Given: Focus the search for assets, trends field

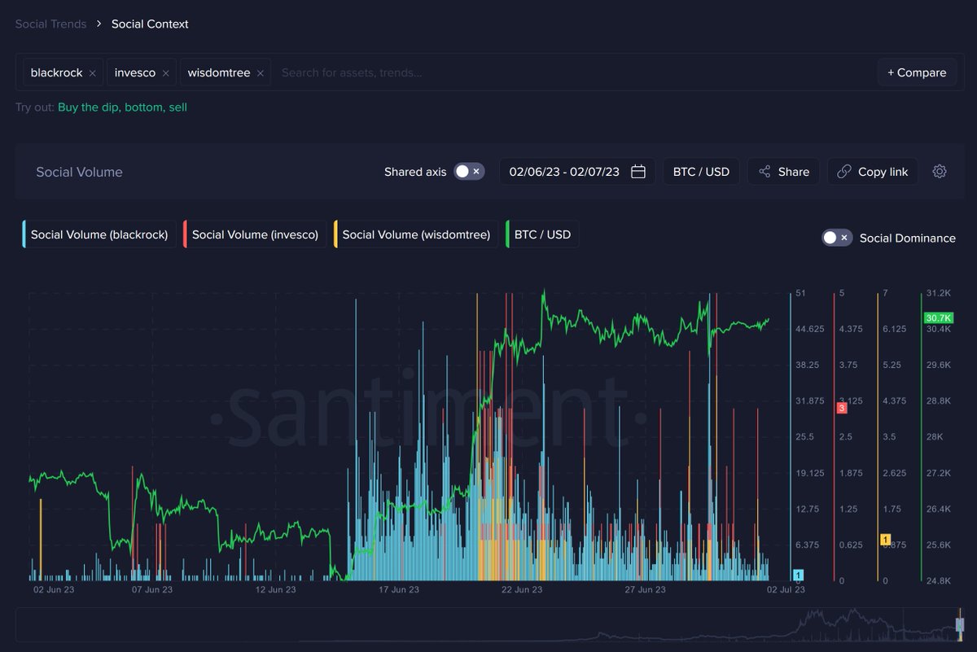Looking at the screenshot, I should pyautogui.click(x=574, y=72).
